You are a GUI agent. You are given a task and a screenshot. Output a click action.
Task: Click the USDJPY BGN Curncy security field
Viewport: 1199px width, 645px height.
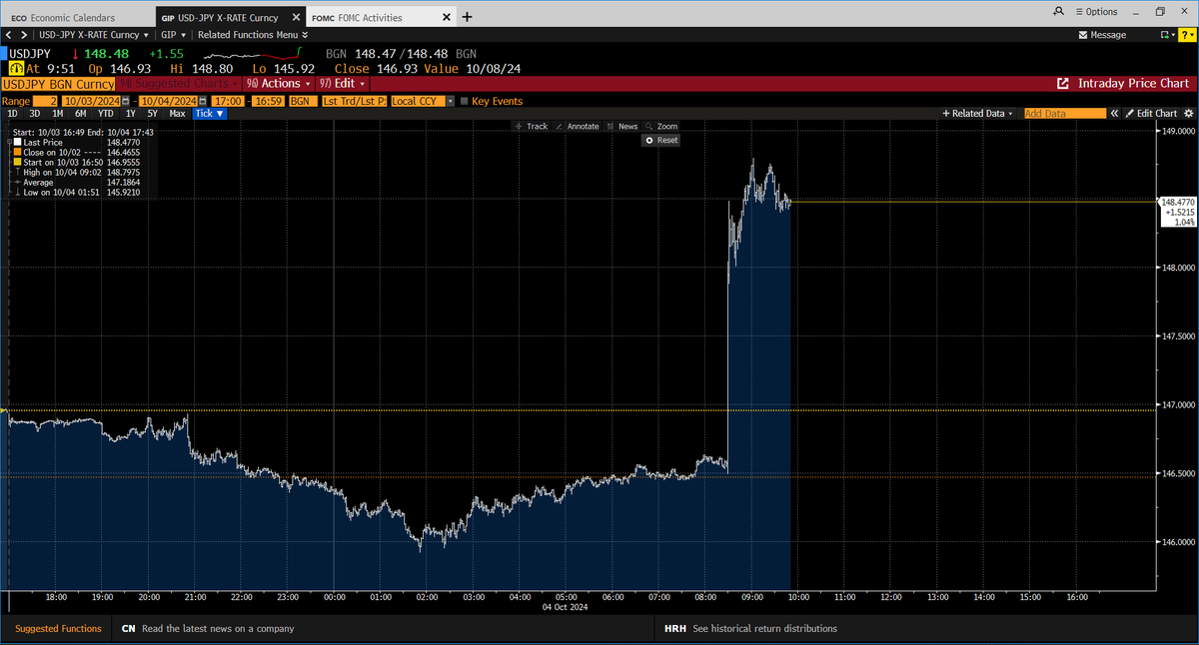point(58,84)
